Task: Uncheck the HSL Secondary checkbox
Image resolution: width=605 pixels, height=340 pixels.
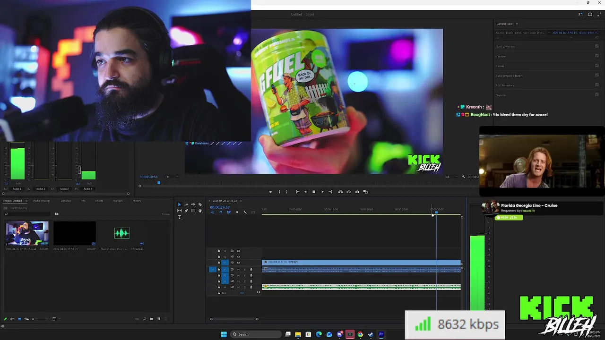Action: [x=597, y=85]
